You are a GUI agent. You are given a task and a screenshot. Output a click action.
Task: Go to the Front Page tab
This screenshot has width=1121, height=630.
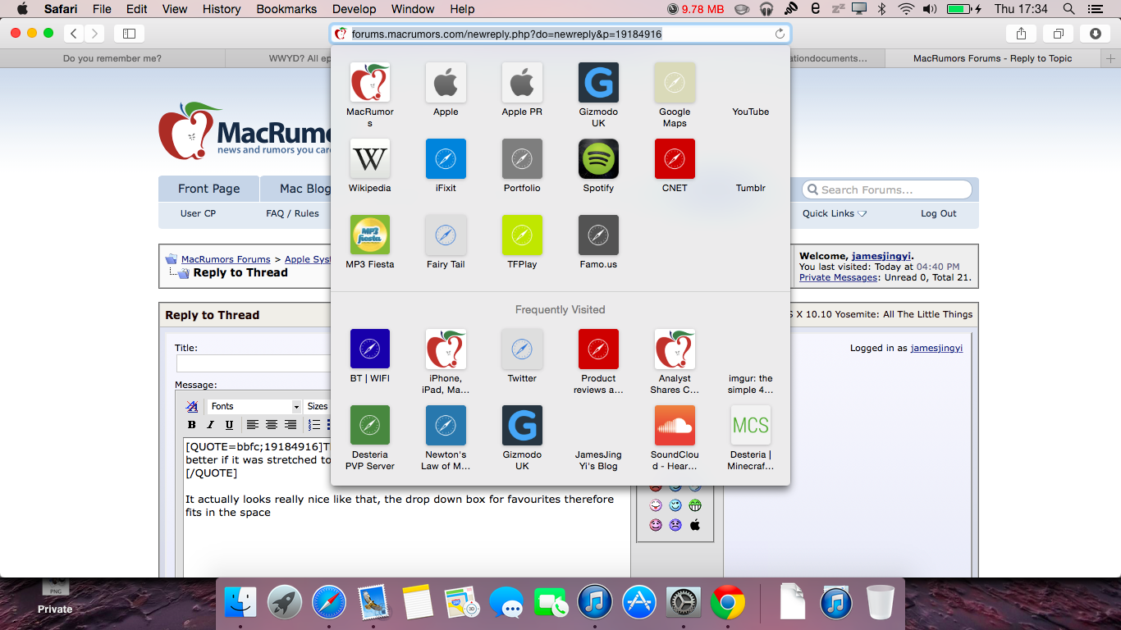pos(209,189)
